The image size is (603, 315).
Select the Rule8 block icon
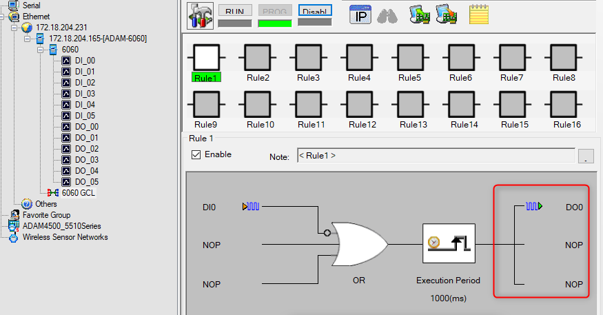coord(564,58)
